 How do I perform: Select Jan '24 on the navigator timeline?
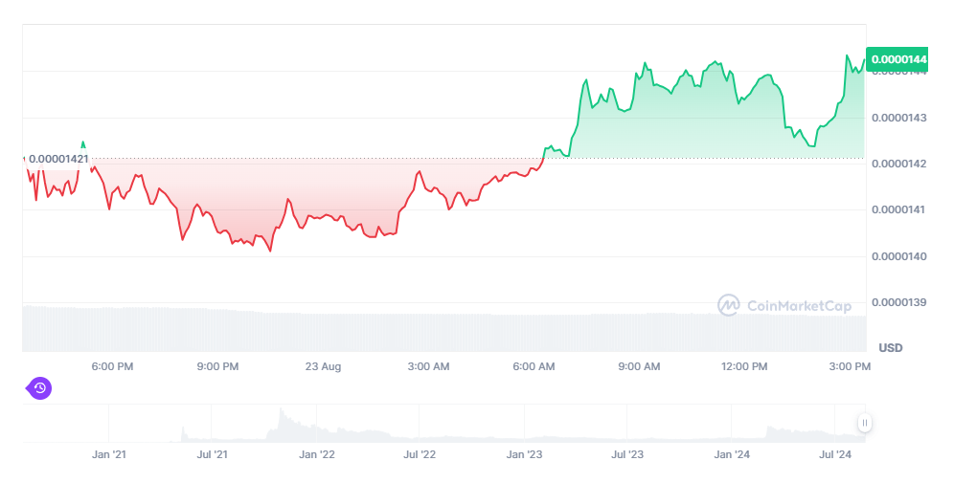pyautogui.click(x=733, y=455)
